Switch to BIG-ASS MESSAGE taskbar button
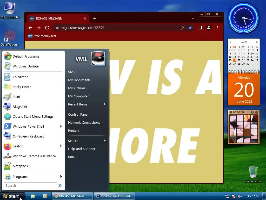 point(72,196)
